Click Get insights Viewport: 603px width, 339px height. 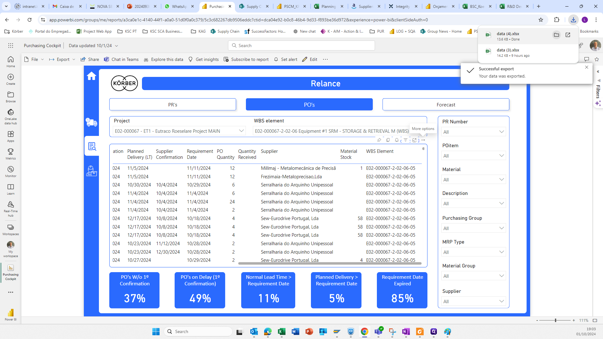[x=204, y=59]
